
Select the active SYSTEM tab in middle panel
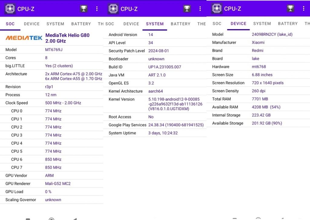pos(155,24)
